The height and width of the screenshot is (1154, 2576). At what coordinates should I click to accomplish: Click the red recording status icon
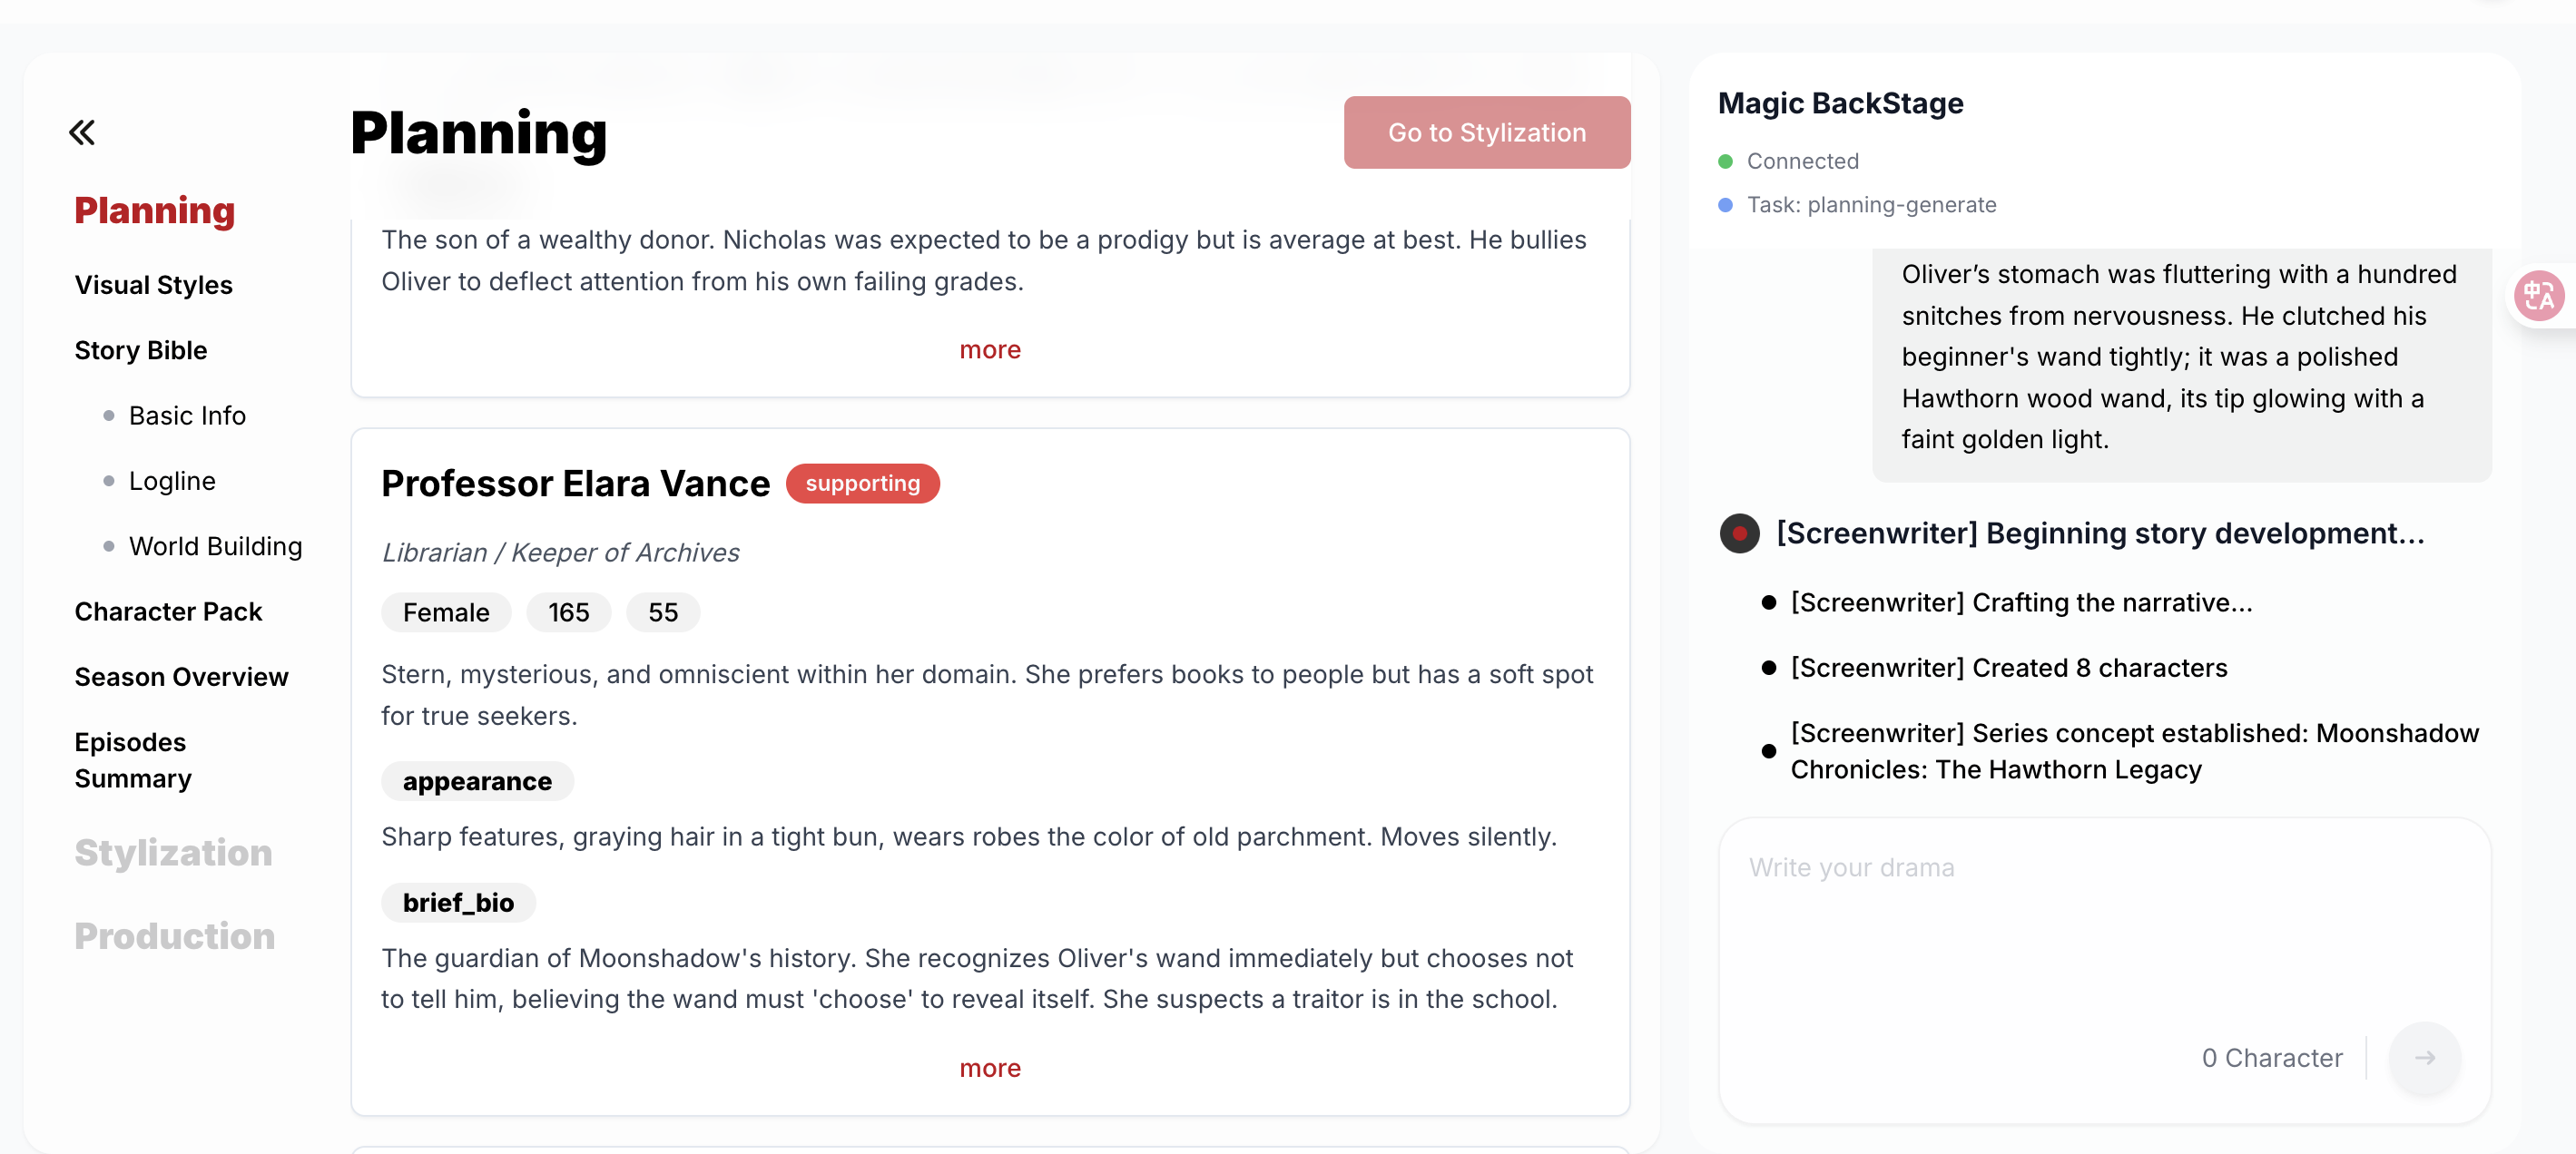pos(1739,533)
